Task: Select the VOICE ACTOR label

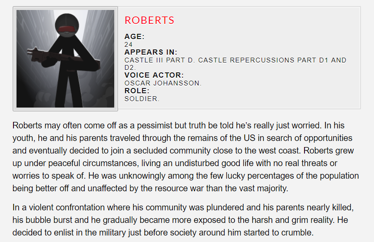Action: coord(154,75)
